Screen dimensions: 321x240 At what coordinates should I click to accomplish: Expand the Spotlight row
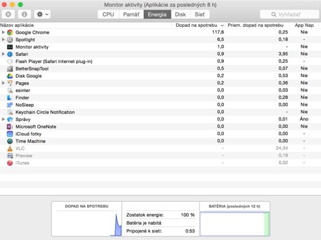click(3, 39)
